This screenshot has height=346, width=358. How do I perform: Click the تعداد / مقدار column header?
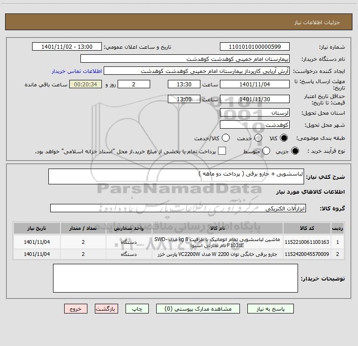pyautogui.click(x=83, y=228)
